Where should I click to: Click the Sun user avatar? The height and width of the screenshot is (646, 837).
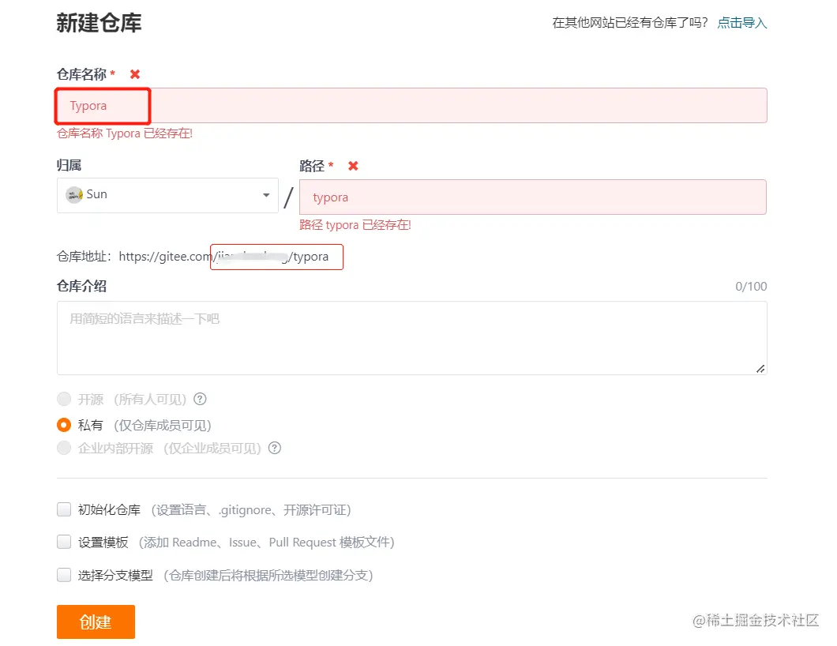click(x=73, y=195)
